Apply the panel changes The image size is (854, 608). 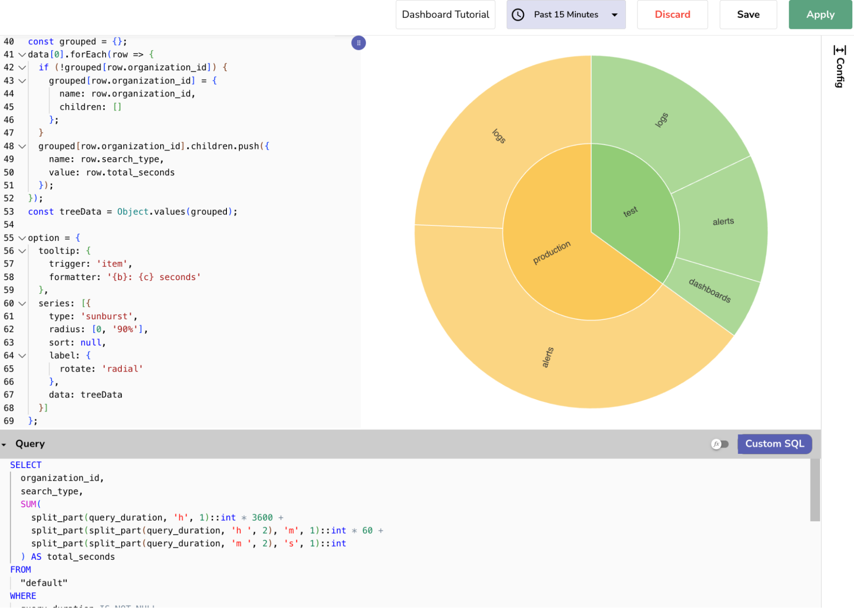pyautogui.click(x=820, y=15)
